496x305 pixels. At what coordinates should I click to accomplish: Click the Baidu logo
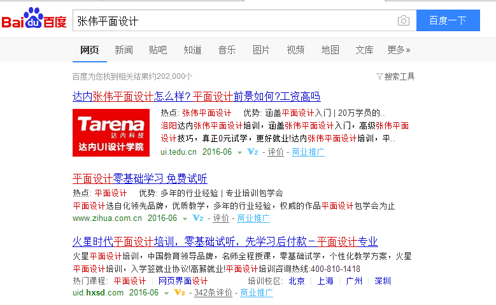[34, 18]
